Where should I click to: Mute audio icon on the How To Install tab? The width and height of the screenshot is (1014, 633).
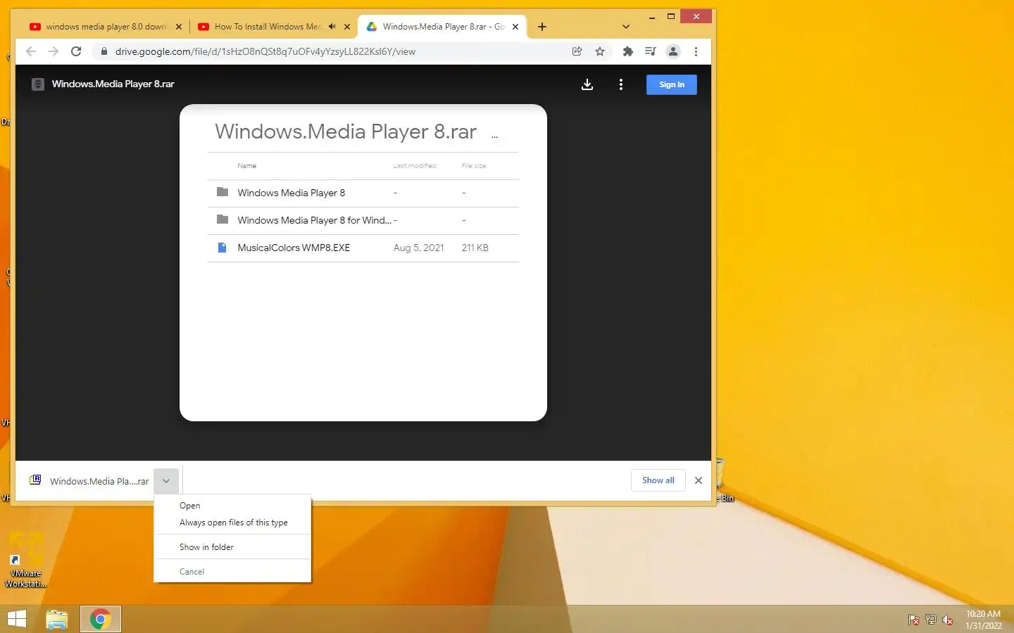[332, 27]
